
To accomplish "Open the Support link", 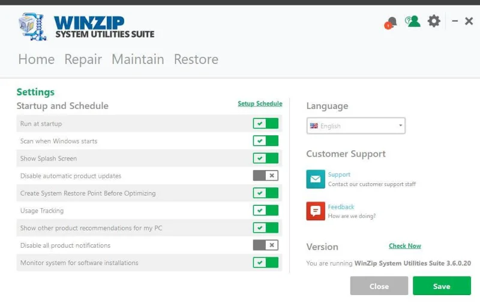I will pos(339,175).
